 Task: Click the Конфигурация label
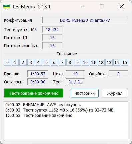pos(18,20)
